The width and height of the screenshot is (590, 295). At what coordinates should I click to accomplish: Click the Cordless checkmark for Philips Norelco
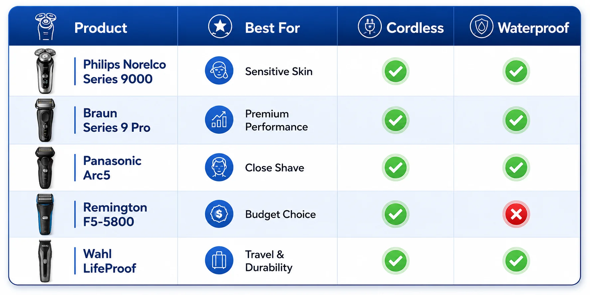point(395,71)
